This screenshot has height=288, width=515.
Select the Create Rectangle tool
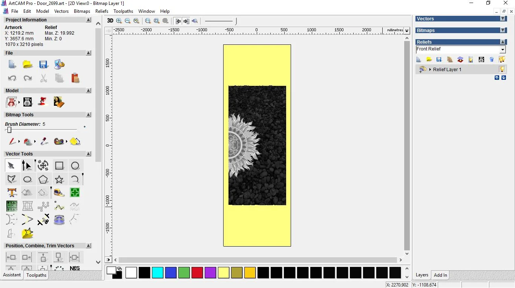59,166
